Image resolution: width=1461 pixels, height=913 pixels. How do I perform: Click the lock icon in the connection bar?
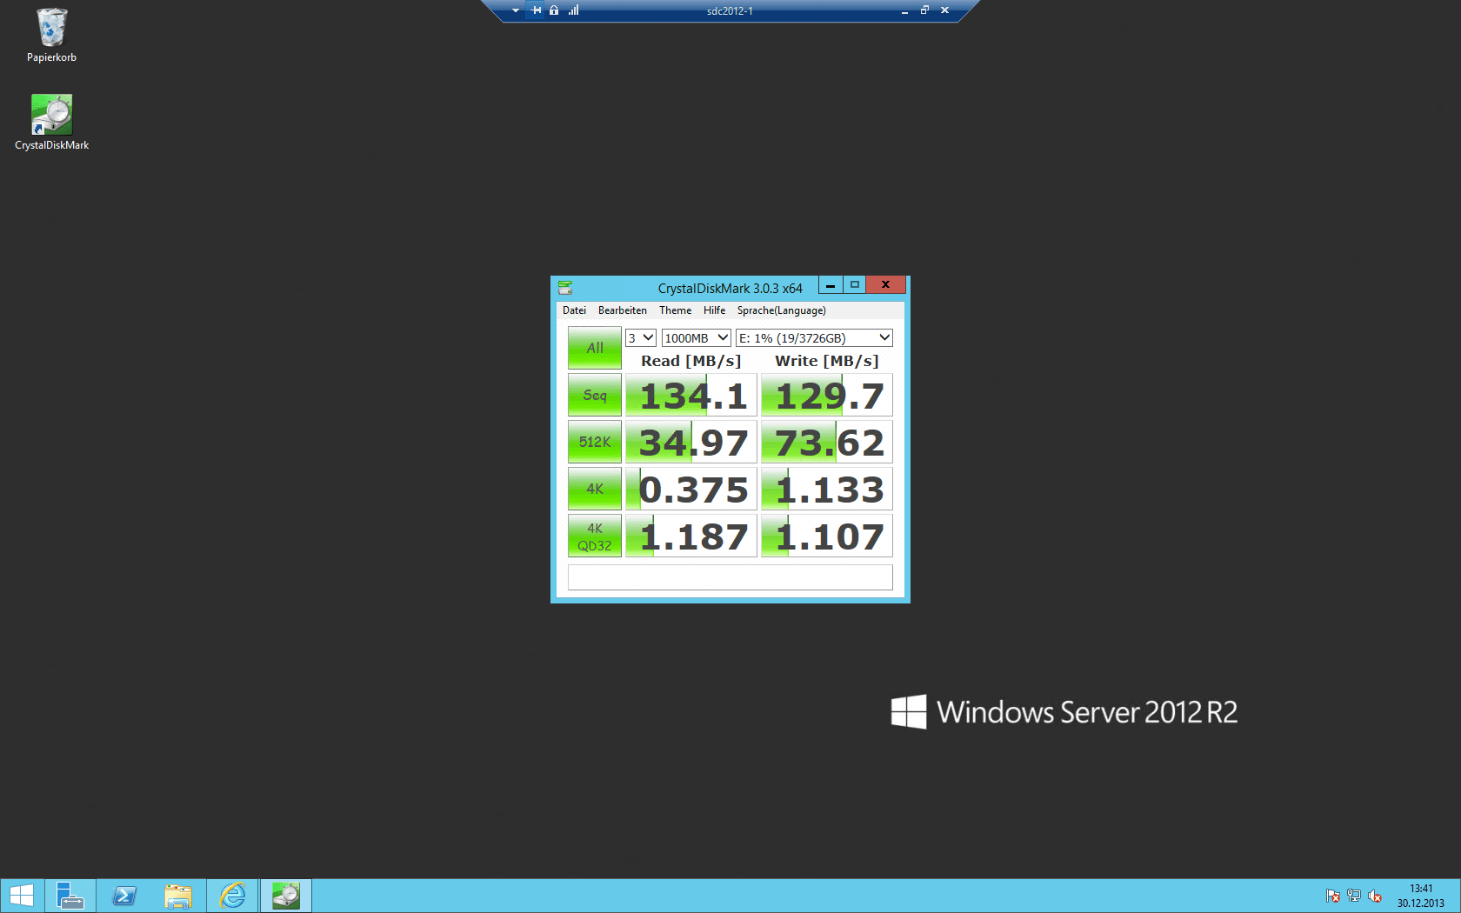click(554, 10)
